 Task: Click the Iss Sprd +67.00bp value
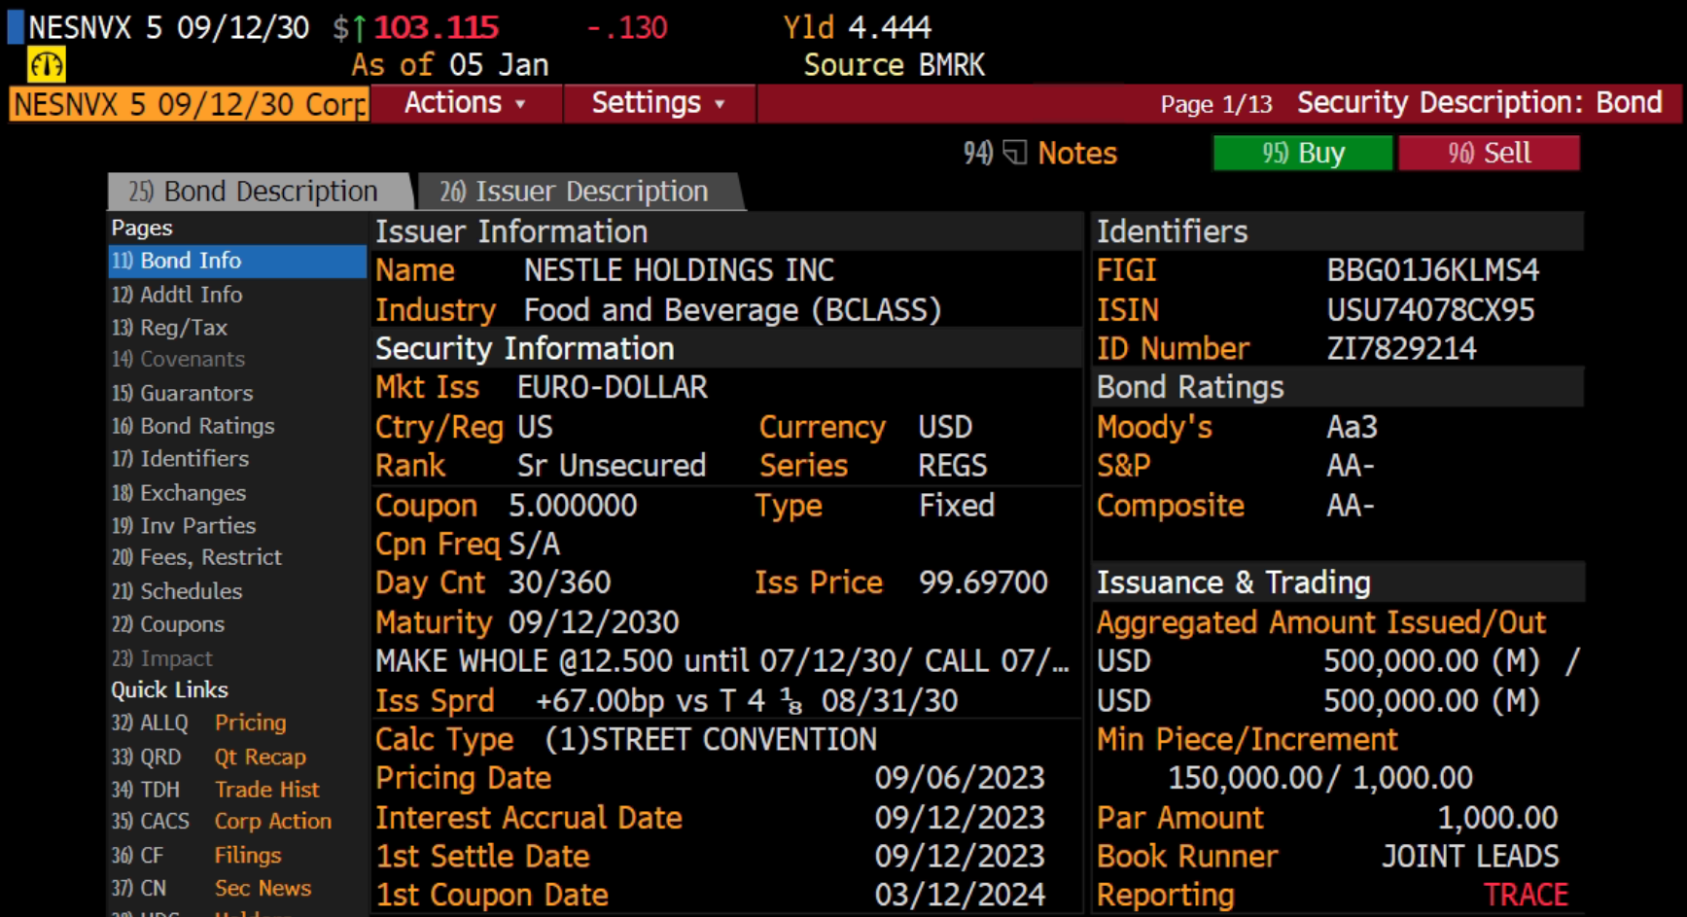point(747,701)
